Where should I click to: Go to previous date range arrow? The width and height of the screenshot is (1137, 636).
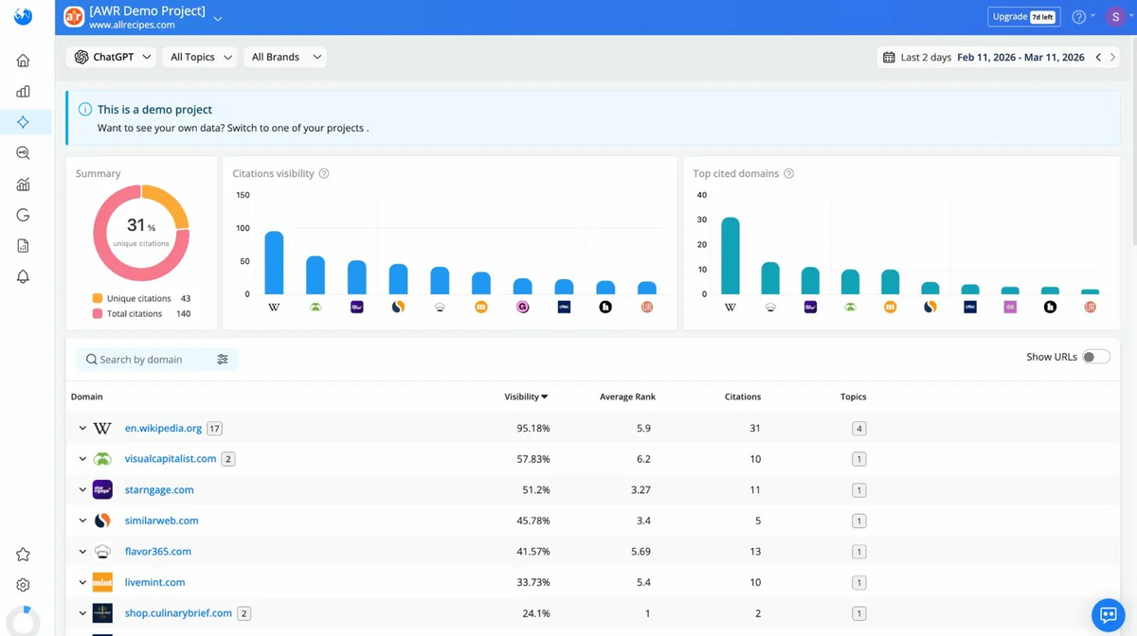(x=1098, y=58)
